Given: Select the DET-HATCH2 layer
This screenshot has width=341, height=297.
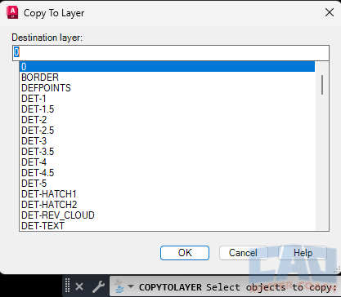Looking at the screenshot, I should click(x=167, y=205).
